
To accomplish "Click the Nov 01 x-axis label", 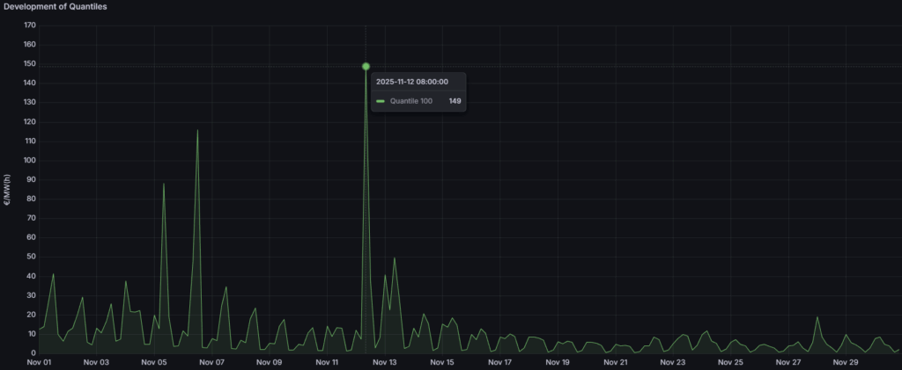I will click(40, 361).
